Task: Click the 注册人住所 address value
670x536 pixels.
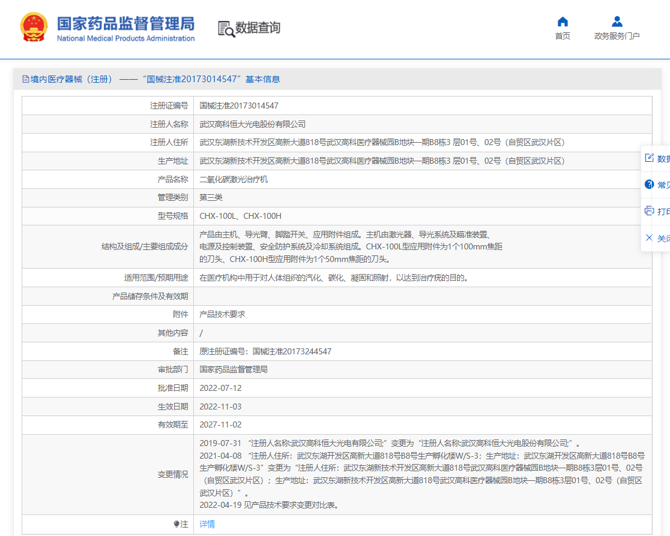Action: [382, 143]
